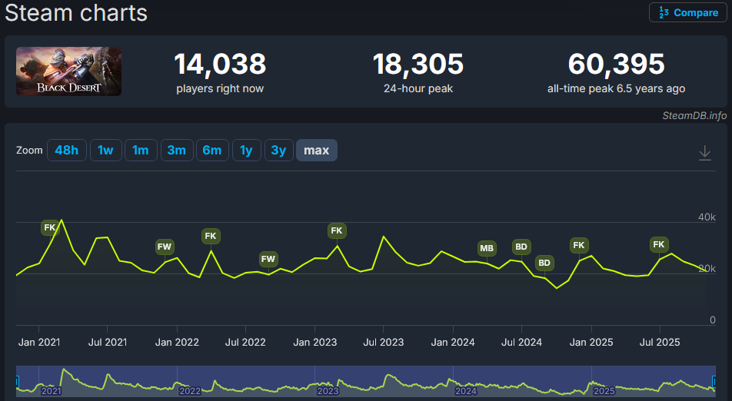Click the SteamDB.info credit link

point(694,116)
